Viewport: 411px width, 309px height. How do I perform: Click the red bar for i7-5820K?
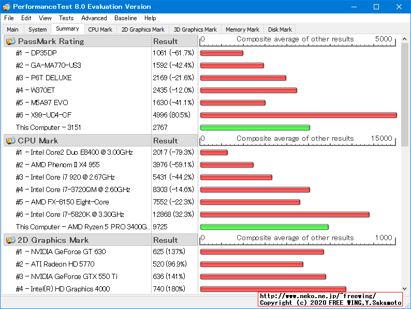pos(285,215)
